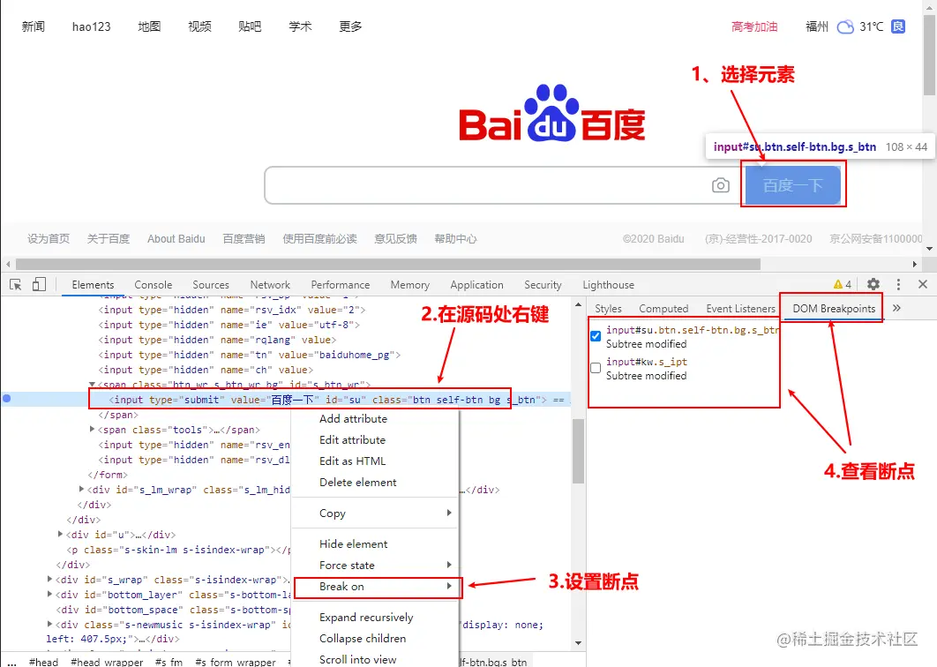Activate the inspect element picker icon

pyautogui.click(x=16, y=285)
